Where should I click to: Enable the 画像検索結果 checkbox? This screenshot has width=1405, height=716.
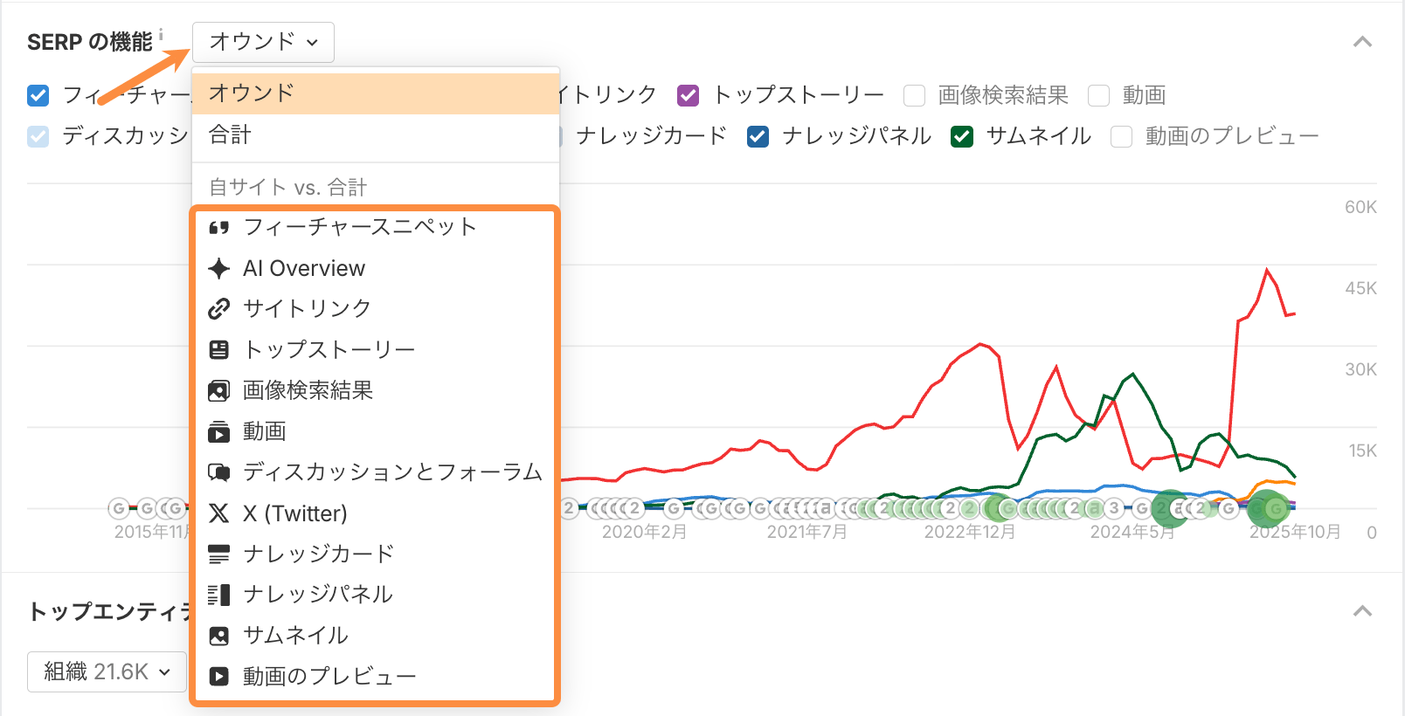tap(914, 95)
